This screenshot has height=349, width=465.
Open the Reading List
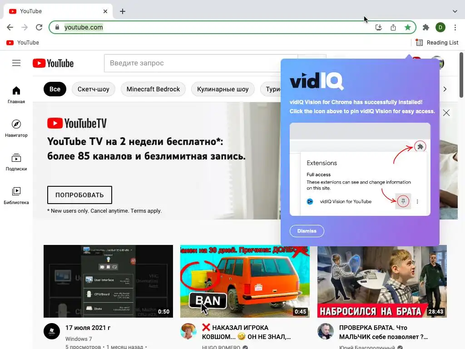click(x=437, y=42)
